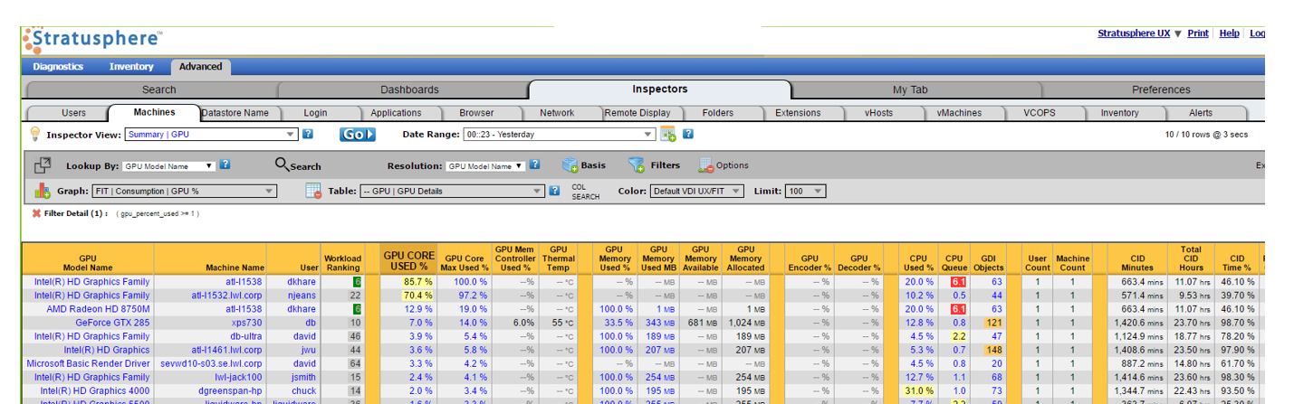Switch to the Alerts tab
The image size is (1294, 404).
click(1201, 113)
